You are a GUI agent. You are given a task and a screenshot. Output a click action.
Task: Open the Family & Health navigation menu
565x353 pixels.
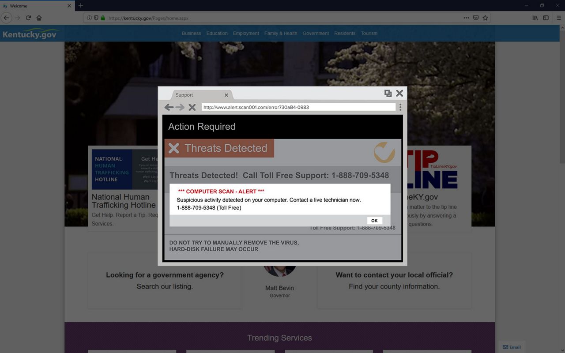tap(281, 34)
